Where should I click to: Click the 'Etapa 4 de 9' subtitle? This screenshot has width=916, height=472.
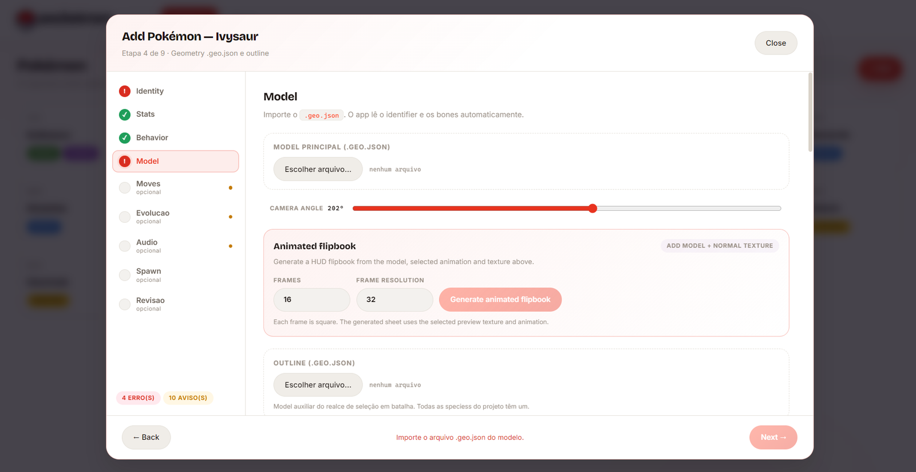click(195, 53)
